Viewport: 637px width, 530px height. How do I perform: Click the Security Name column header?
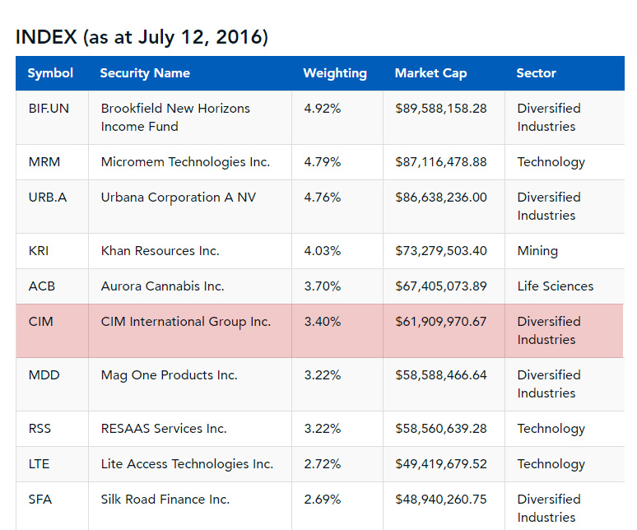145,73
